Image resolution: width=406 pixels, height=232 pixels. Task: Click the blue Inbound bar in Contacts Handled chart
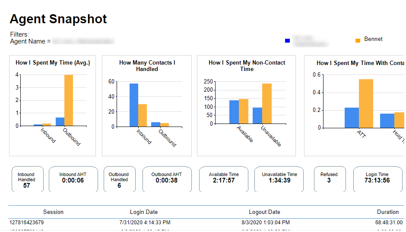pos(134,105)
